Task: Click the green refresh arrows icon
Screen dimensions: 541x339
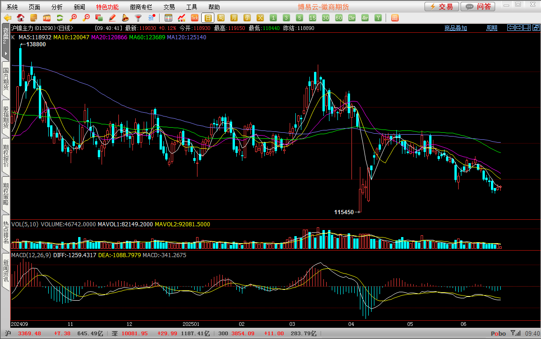Action: tap(59, 18)
